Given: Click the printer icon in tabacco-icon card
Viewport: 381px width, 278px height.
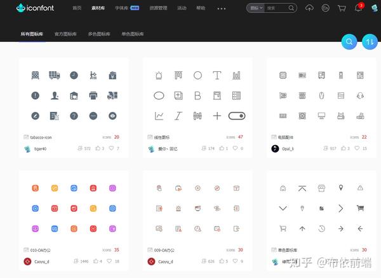Looking at the screenshot, I should (x=93, y=95).
